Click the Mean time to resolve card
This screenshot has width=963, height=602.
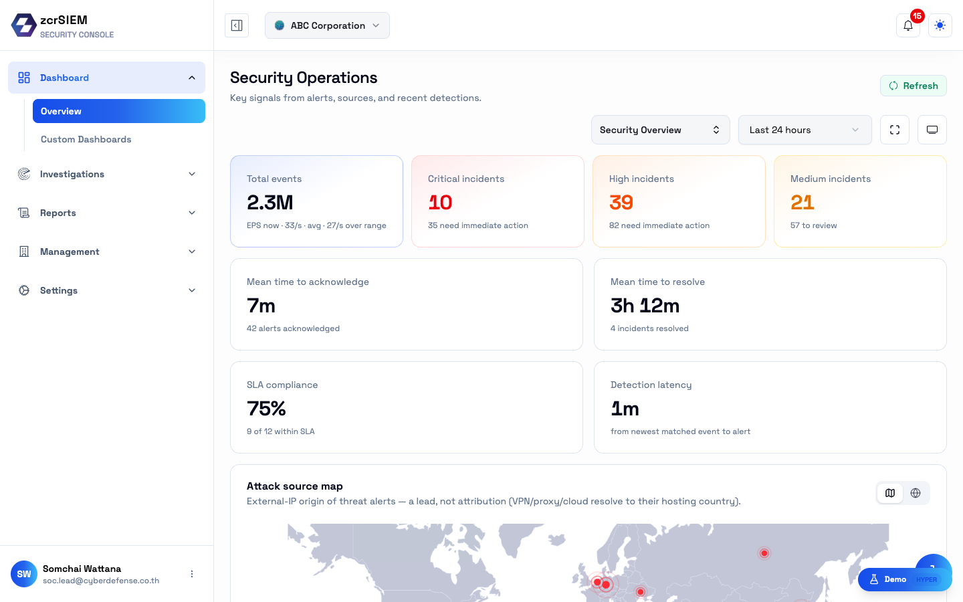[x=770, y=304]
